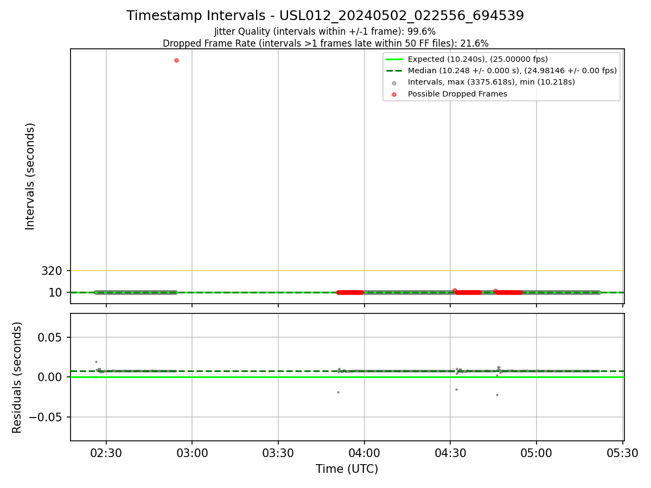Click the red outlier point near the top

coord(176,60)
